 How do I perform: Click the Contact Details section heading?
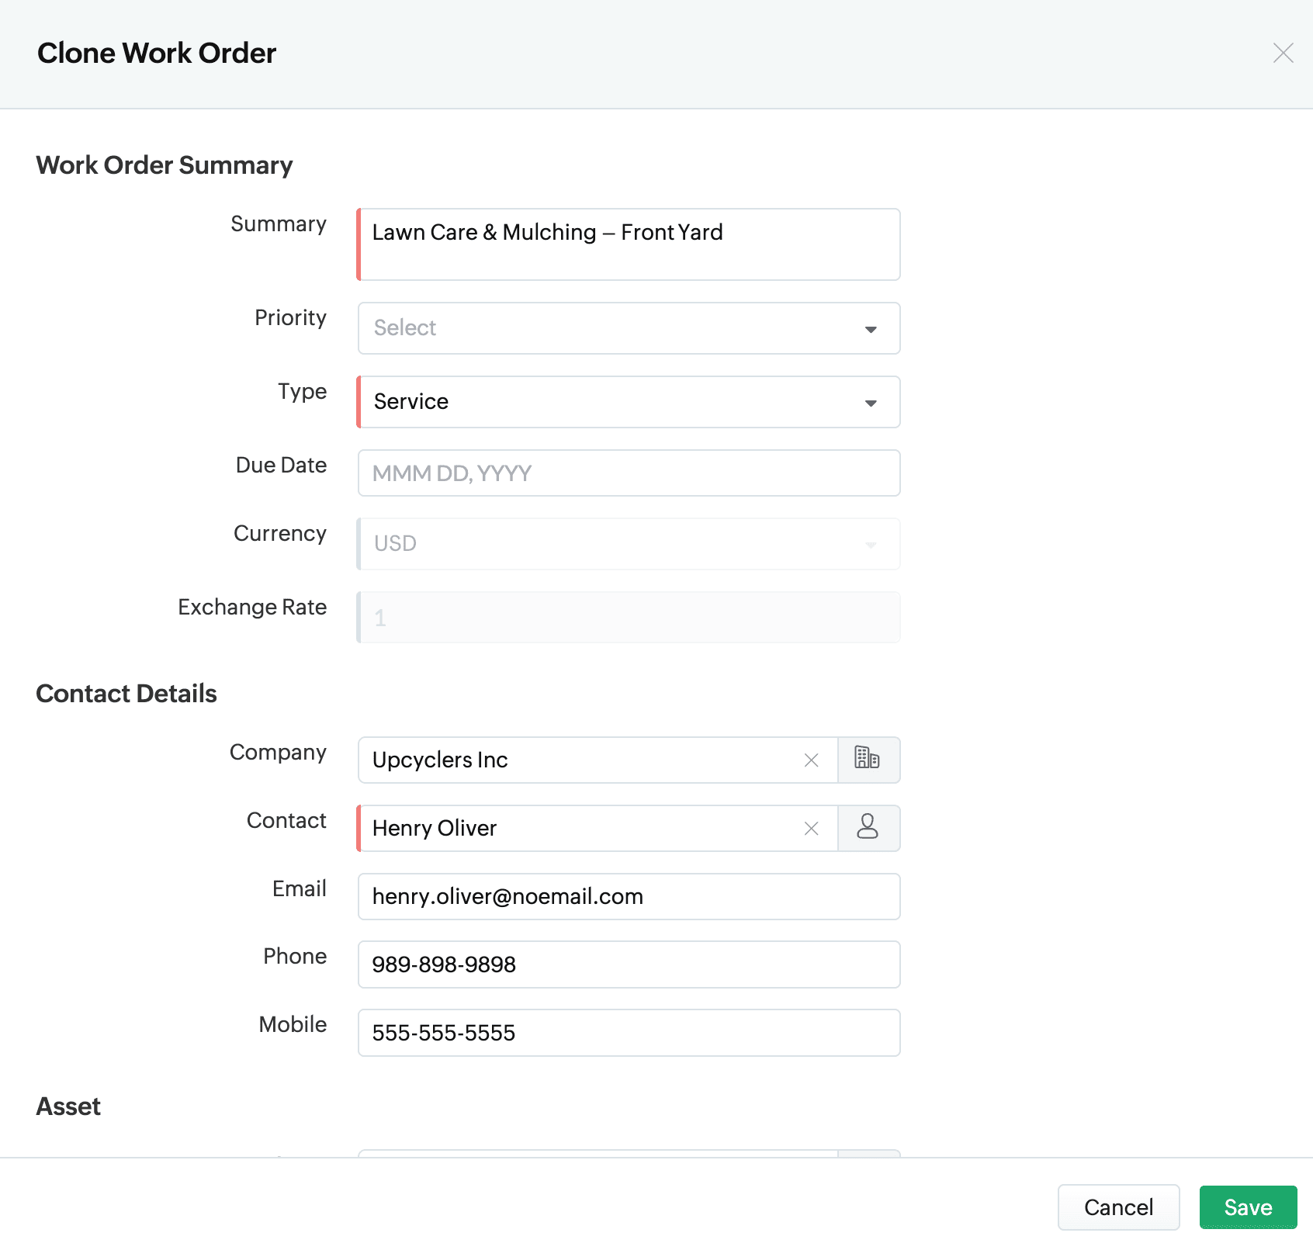(126, 694)
